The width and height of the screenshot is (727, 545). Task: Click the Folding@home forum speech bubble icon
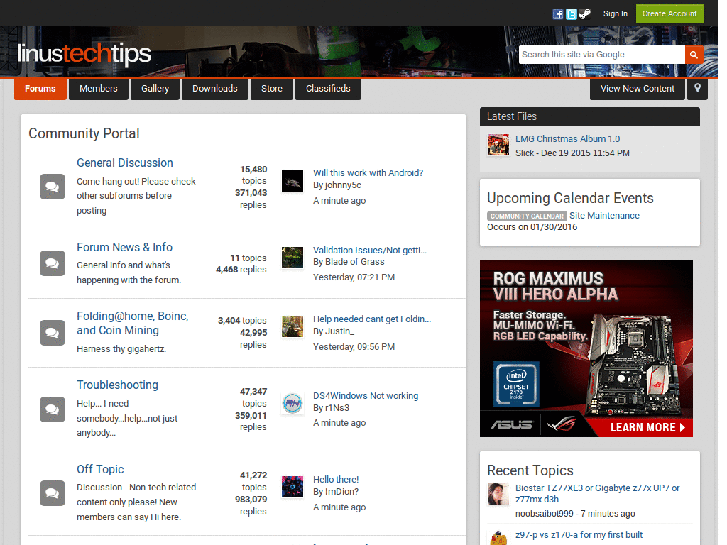(53, 333)
